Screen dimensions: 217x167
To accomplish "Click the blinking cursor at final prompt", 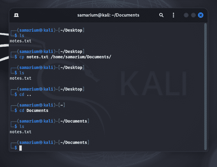I will [x=21, y=148].
